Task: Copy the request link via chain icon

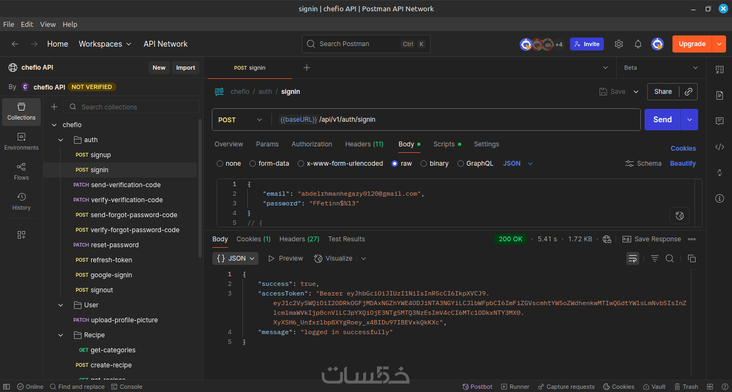Action: tap(689, 92)
